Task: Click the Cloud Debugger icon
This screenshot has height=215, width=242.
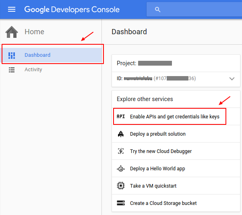Action: click(x=121, y=151)
